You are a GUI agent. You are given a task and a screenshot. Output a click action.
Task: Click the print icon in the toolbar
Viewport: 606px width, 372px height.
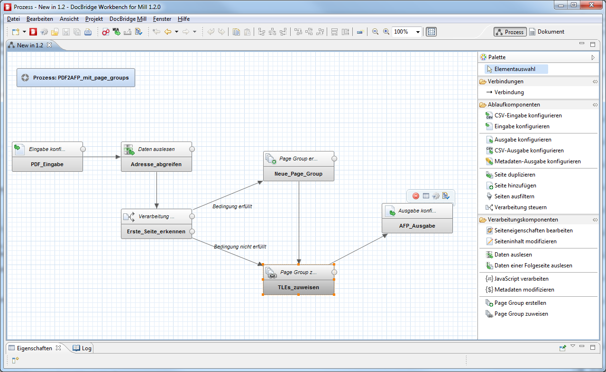tap(88, 32)
